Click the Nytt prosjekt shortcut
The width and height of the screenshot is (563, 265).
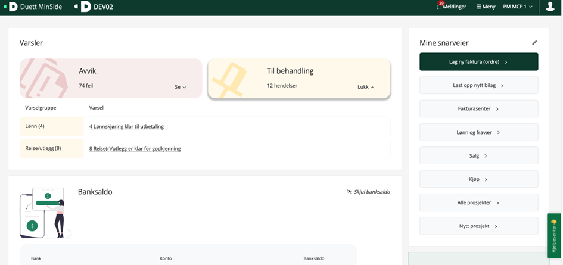point(478,226)
